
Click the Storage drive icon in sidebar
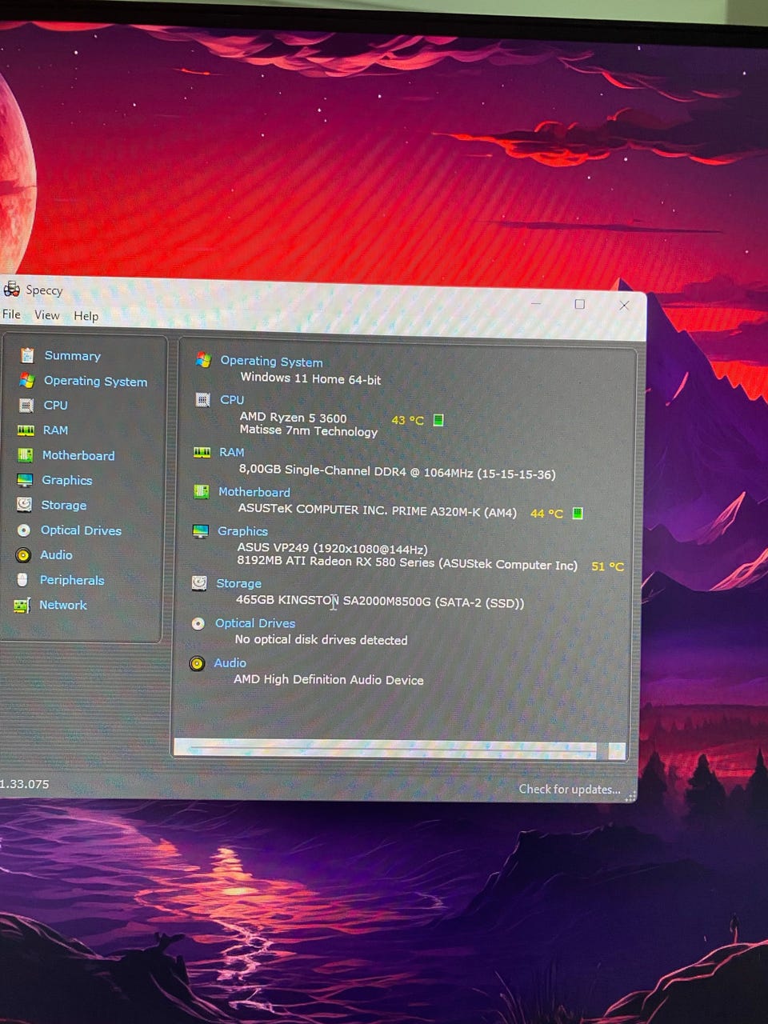click(25, 505)
